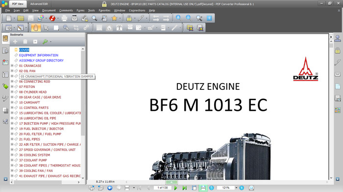Click the red convert PDF icon
The width and height of the screenshot is (343, 192).
pyautogui.click(x=52, y=18)
